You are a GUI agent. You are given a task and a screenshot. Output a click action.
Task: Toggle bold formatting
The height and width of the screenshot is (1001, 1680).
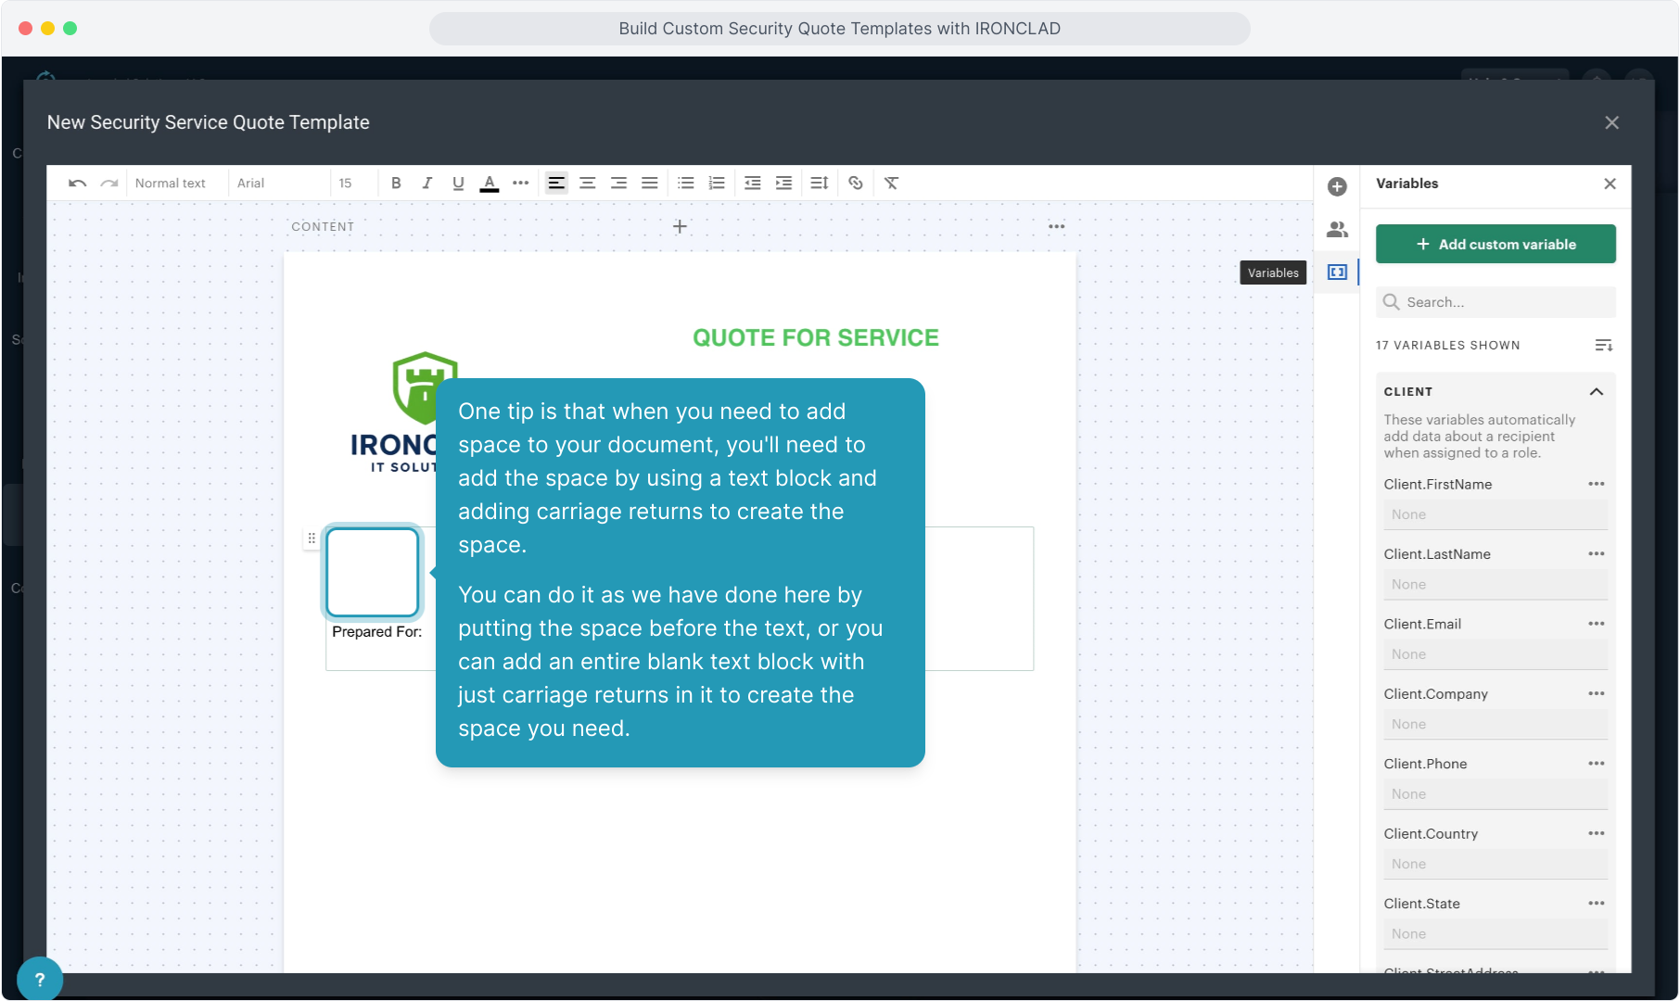(x=396, y=184)
